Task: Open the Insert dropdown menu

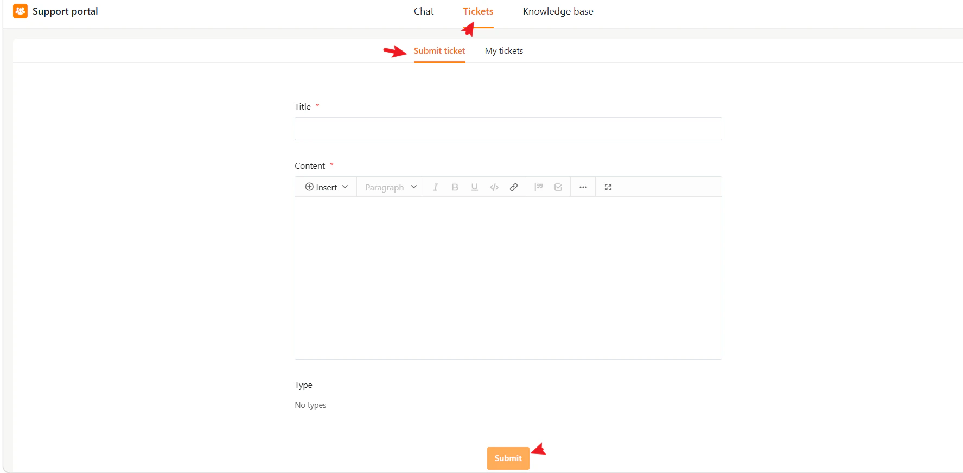Action: [x=326, y=187]
